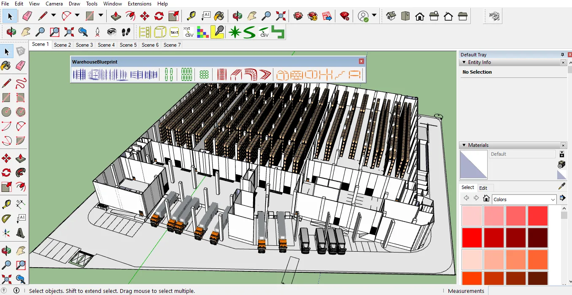Switch to the Scene 4 tab

click(x=106, y=45)
